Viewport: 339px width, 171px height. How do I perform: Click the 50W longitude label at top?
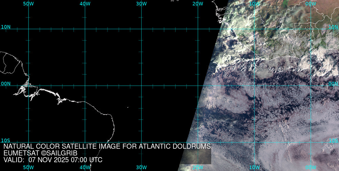pyautogui.click(x=28, y=4)
